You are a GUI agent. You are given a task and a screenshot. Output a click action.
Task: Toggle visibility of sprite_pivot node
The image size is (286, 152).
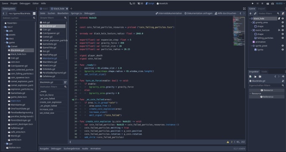283,45
